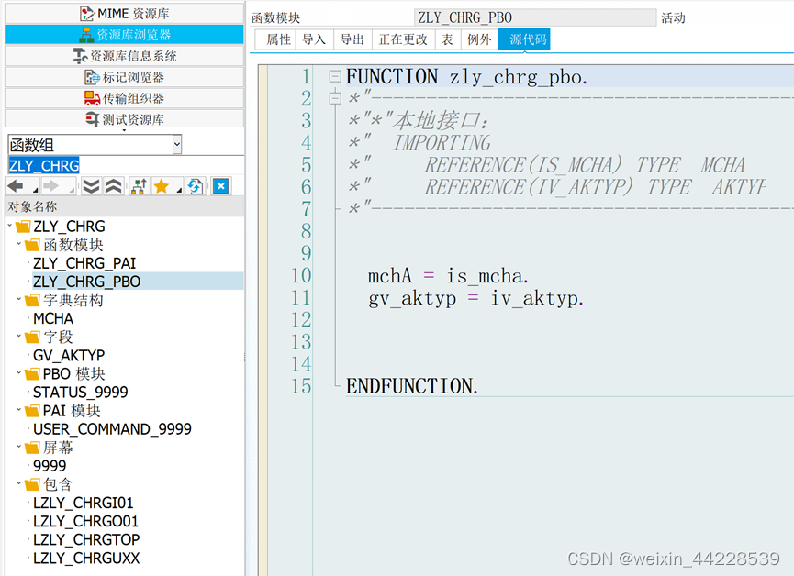The width and height of the screenshot is (794, 576).
Task: Click the MIME repository icon
Action: 87,13
